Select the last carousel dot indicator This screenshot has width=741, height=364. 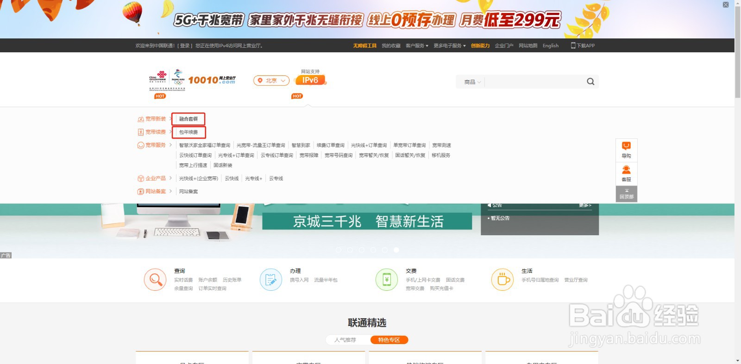click(x=396, y=250)
